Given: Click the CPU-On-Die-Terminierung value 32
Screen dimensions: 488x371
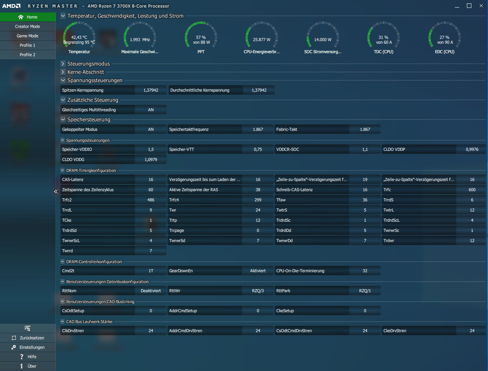Looking at the screenshot, I should (365, 271).
